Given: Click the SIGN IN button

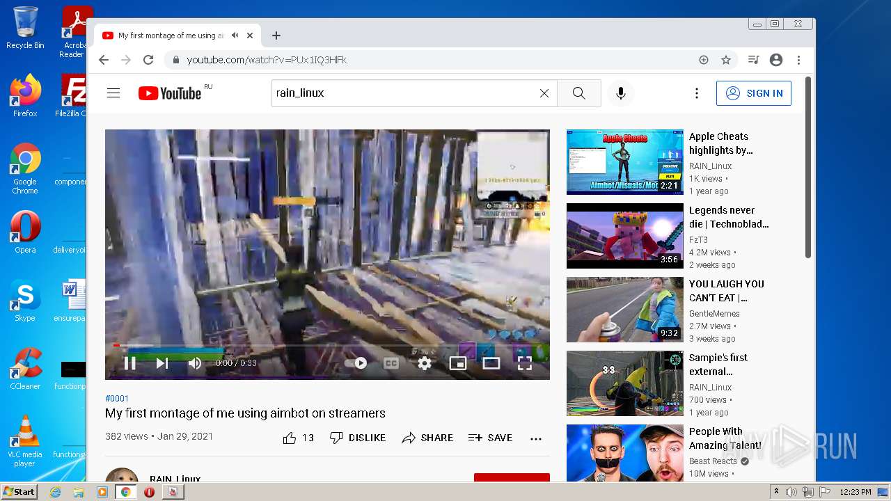Looking at the screenshot, I should tap(754, 93).
